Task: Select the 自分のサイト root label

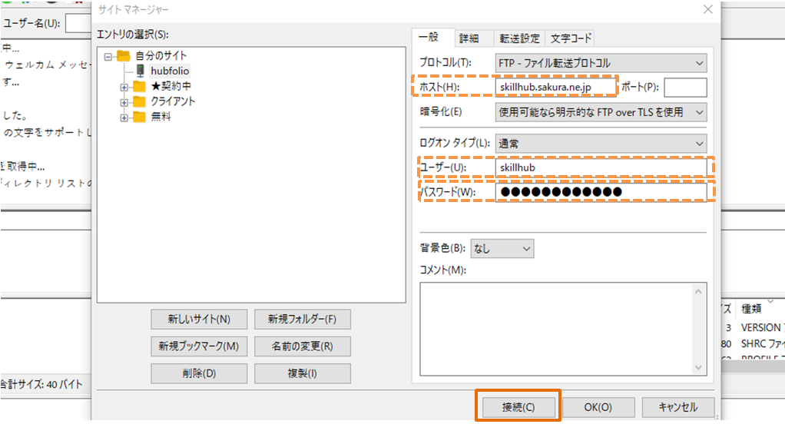Action: tap(161, 55)
